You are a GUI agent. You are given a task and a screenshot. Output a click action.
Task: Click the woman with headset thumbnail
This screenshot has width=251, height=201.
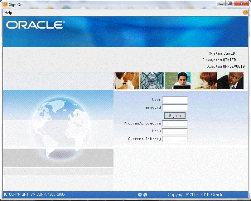click(x=204, y=81)
